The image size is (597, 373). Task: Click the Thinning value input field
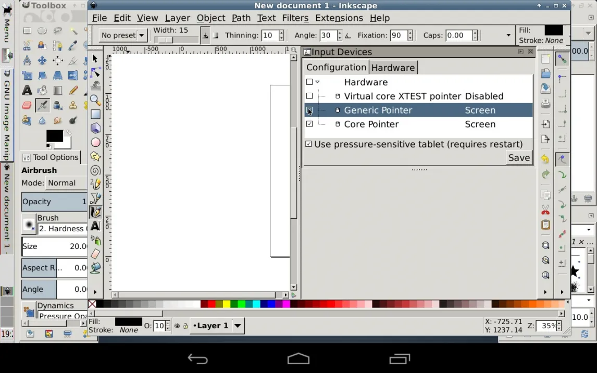(x=269, y=35)
